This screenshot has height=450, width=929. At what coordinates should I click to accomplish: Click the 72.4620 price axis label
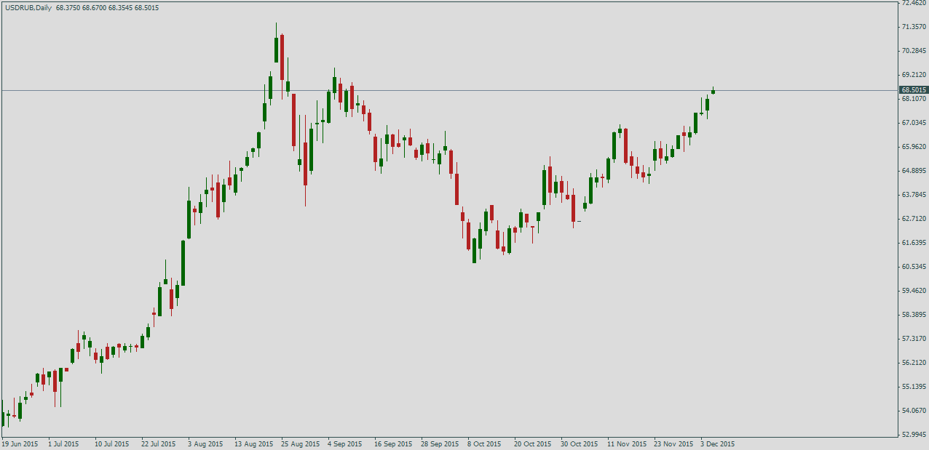(913, 3)
